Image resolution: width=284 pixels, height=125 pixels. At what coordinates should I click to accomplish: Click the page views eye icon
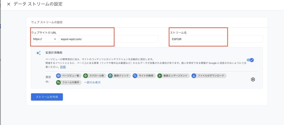58,76
